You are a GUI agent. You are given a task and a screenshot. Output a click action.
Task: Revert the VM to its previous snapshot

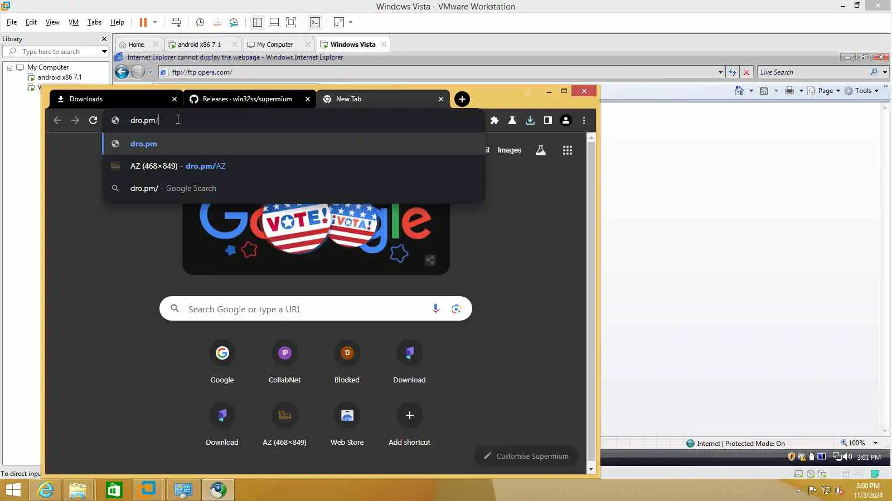tap(217, 22)
